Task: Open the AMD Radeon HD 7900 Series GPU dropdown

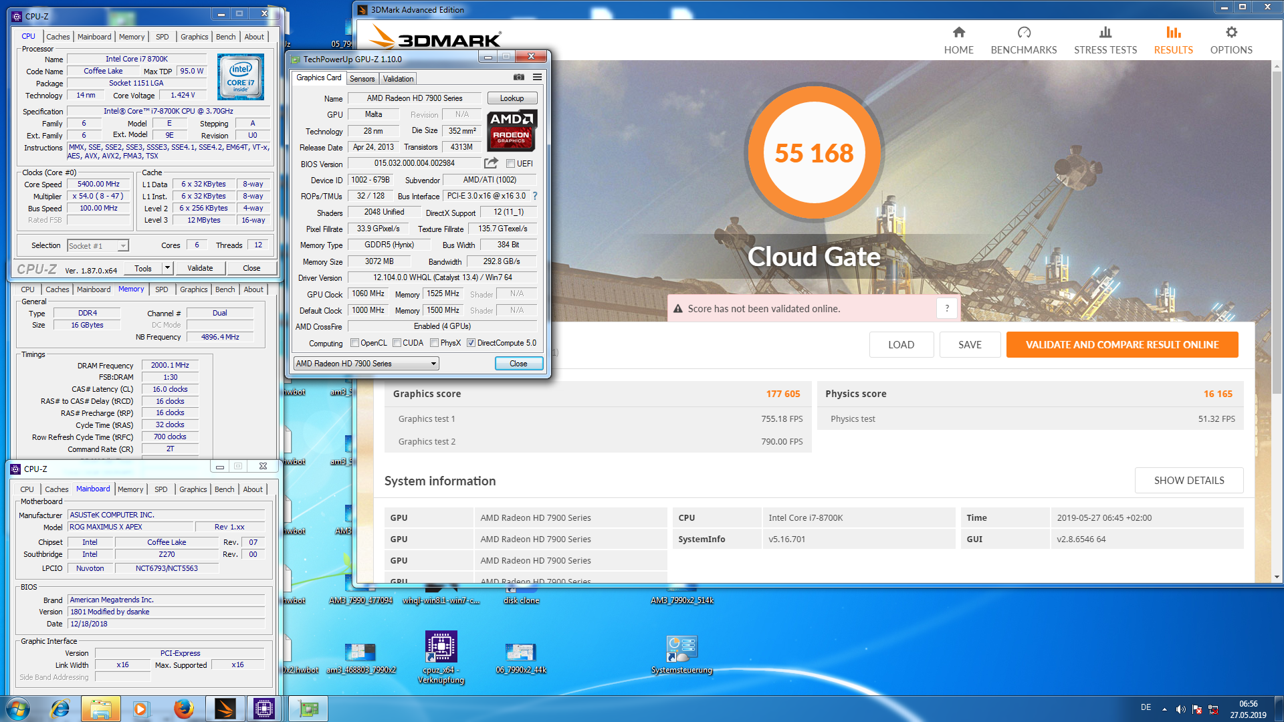Action: point(366,363)
